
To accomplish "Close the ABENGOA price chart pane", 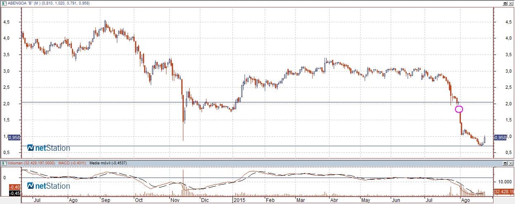I will (511, 3).
